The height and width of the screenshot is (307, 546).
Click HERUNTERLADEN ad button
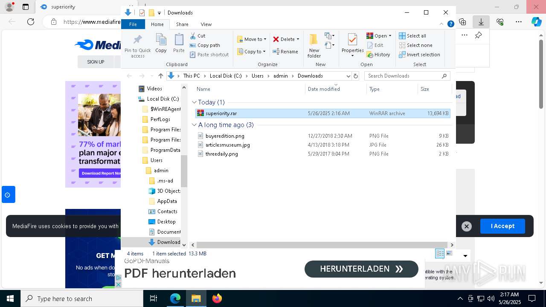(361, 269)
